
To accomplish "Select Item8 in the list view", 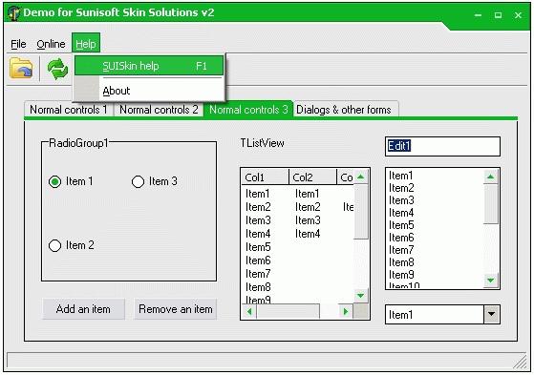I will coord(258,287).
